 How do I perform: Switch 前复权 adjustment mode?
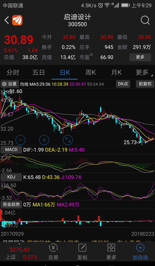tap(145, 84)
